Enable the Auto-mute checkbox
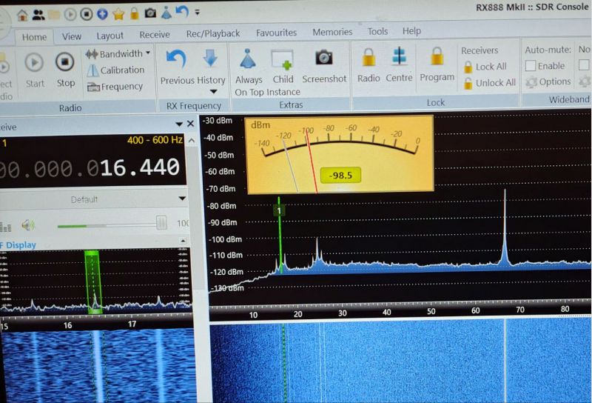This screenshot has height=403, width=592. point(531,66)
